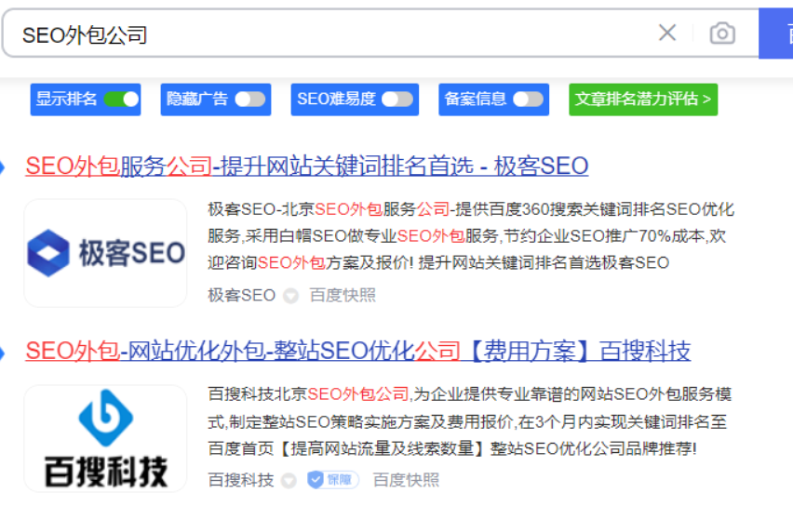
Task: Click the blue Baidu search button
Action: [776, 33]
